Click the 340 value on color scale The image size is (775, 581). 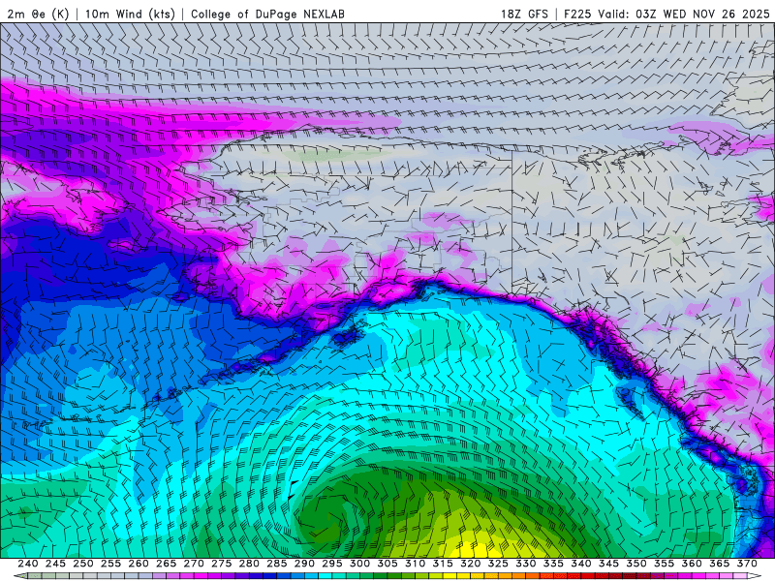click(x=581, y=564)
